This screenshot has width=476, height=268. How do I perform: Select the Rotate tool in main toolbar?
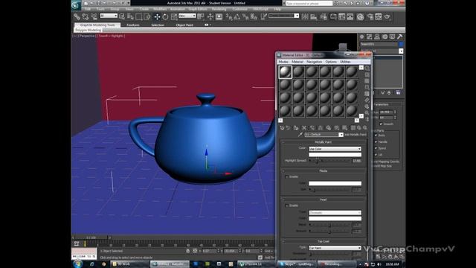pyautogui.click(x=165, y=16)
